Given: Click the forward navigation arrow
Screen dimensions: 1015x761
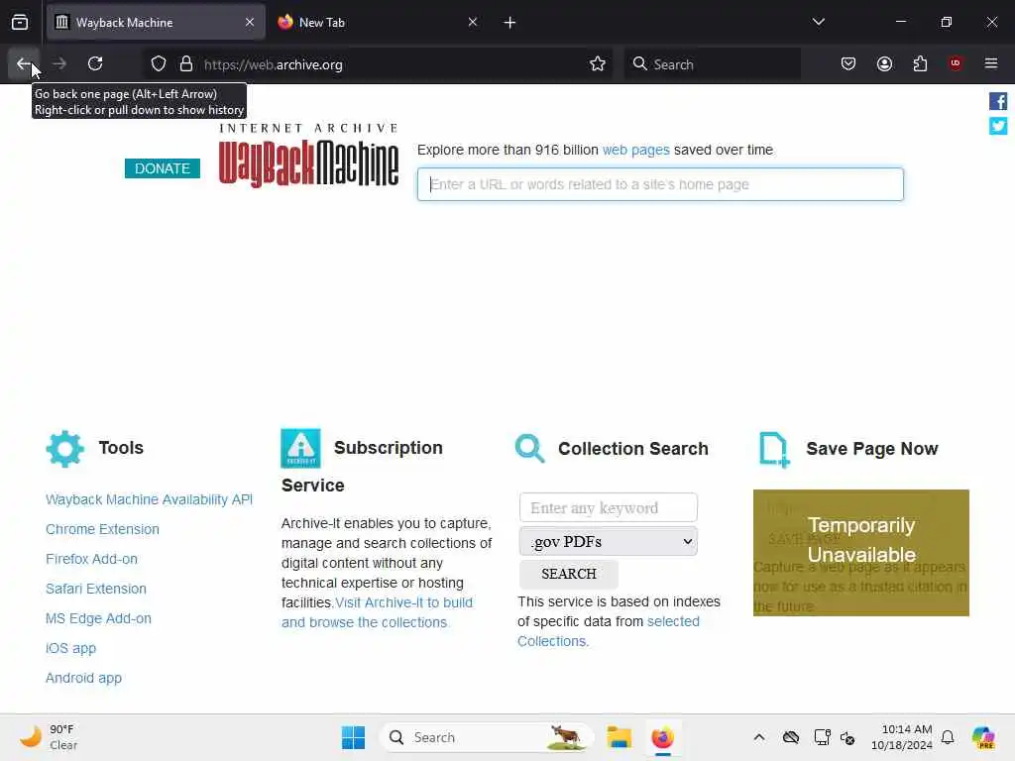Looking at the screenshot, I should point(59,63).
